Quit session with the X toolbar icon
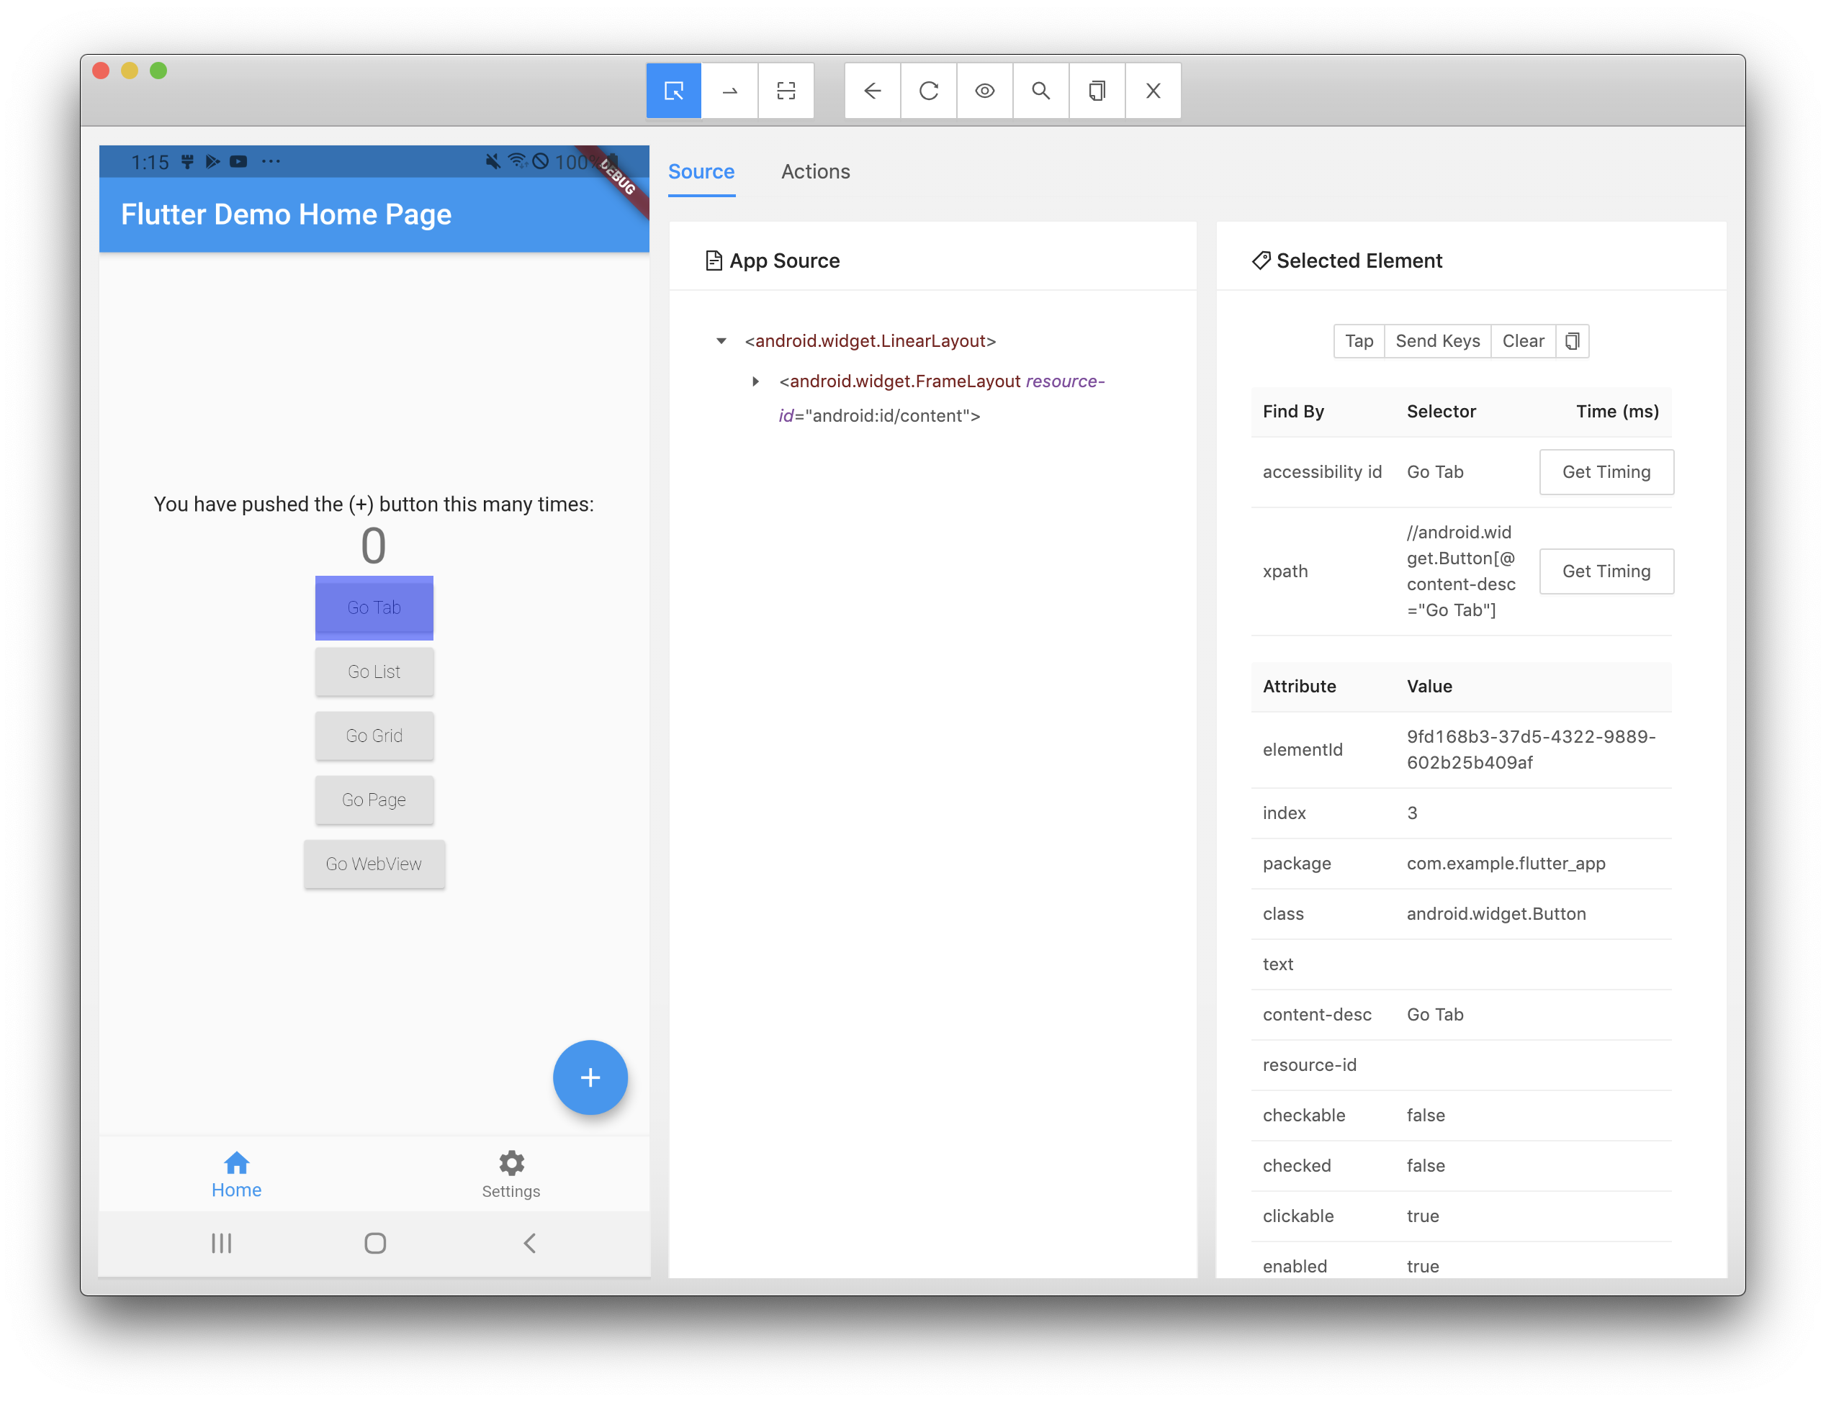 pos(1153,90)
